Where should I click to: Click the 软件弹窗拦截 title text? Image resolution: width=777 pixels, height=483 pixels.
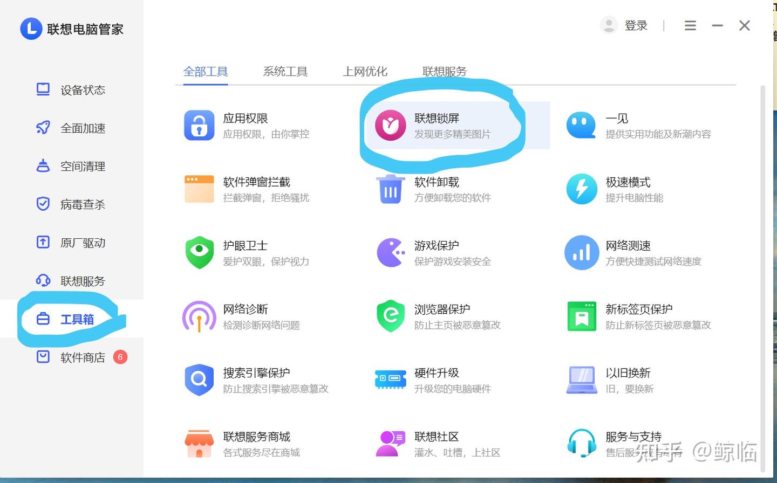(x=257, y=182)
